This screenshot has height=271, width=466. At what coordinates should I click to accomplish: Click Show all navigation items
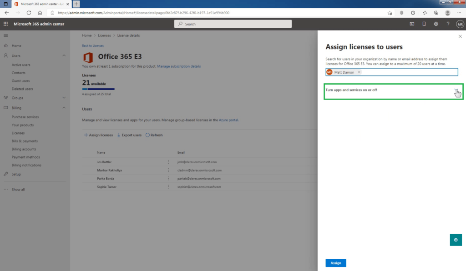(18, 189)
